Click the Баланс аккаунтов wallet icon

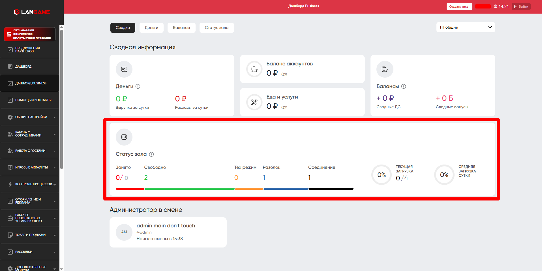(x=254, y=69)
